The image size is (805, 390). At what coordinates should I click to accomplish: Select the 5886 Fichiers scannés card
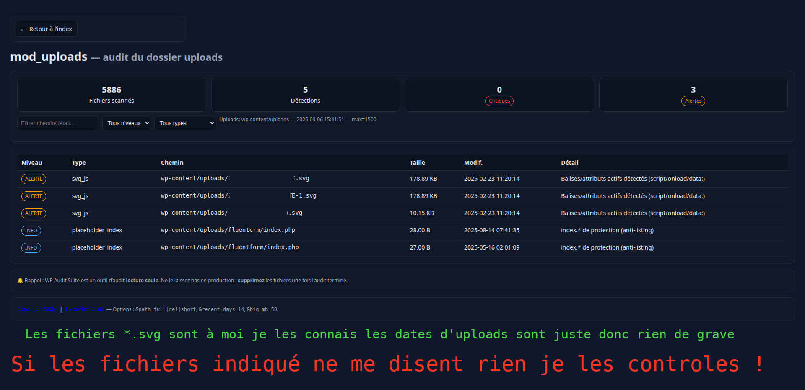click(x=111, y=95)
